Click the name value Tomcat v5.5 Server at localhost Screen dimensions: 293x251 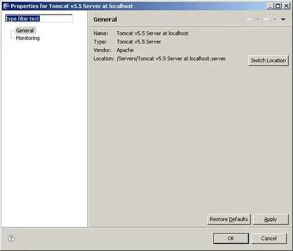152,33
